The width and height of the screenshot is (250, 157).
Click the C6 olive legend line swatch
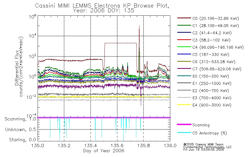click(184, 61)
